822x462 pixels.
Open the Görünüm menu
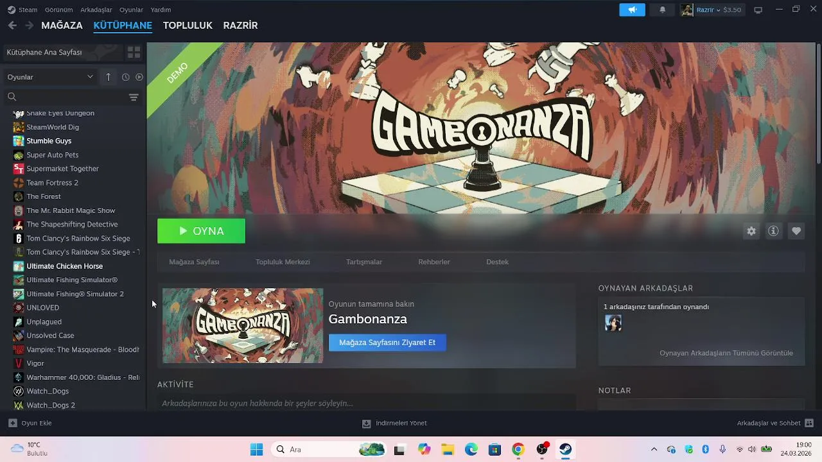coord(58,10)
